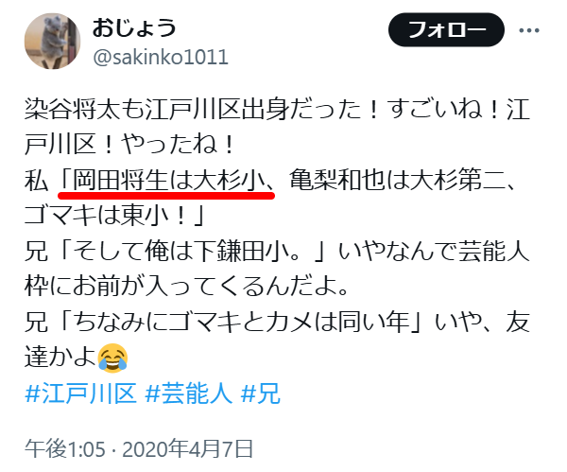Click the 戸川区!やったね! line
This screenshot has width=567, height=472.
(x=130, y=145)
